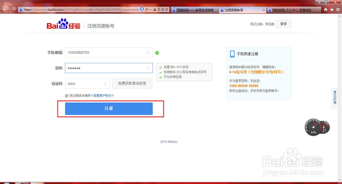Clear the 手机/邮箱 field with its X

point(147,53)
